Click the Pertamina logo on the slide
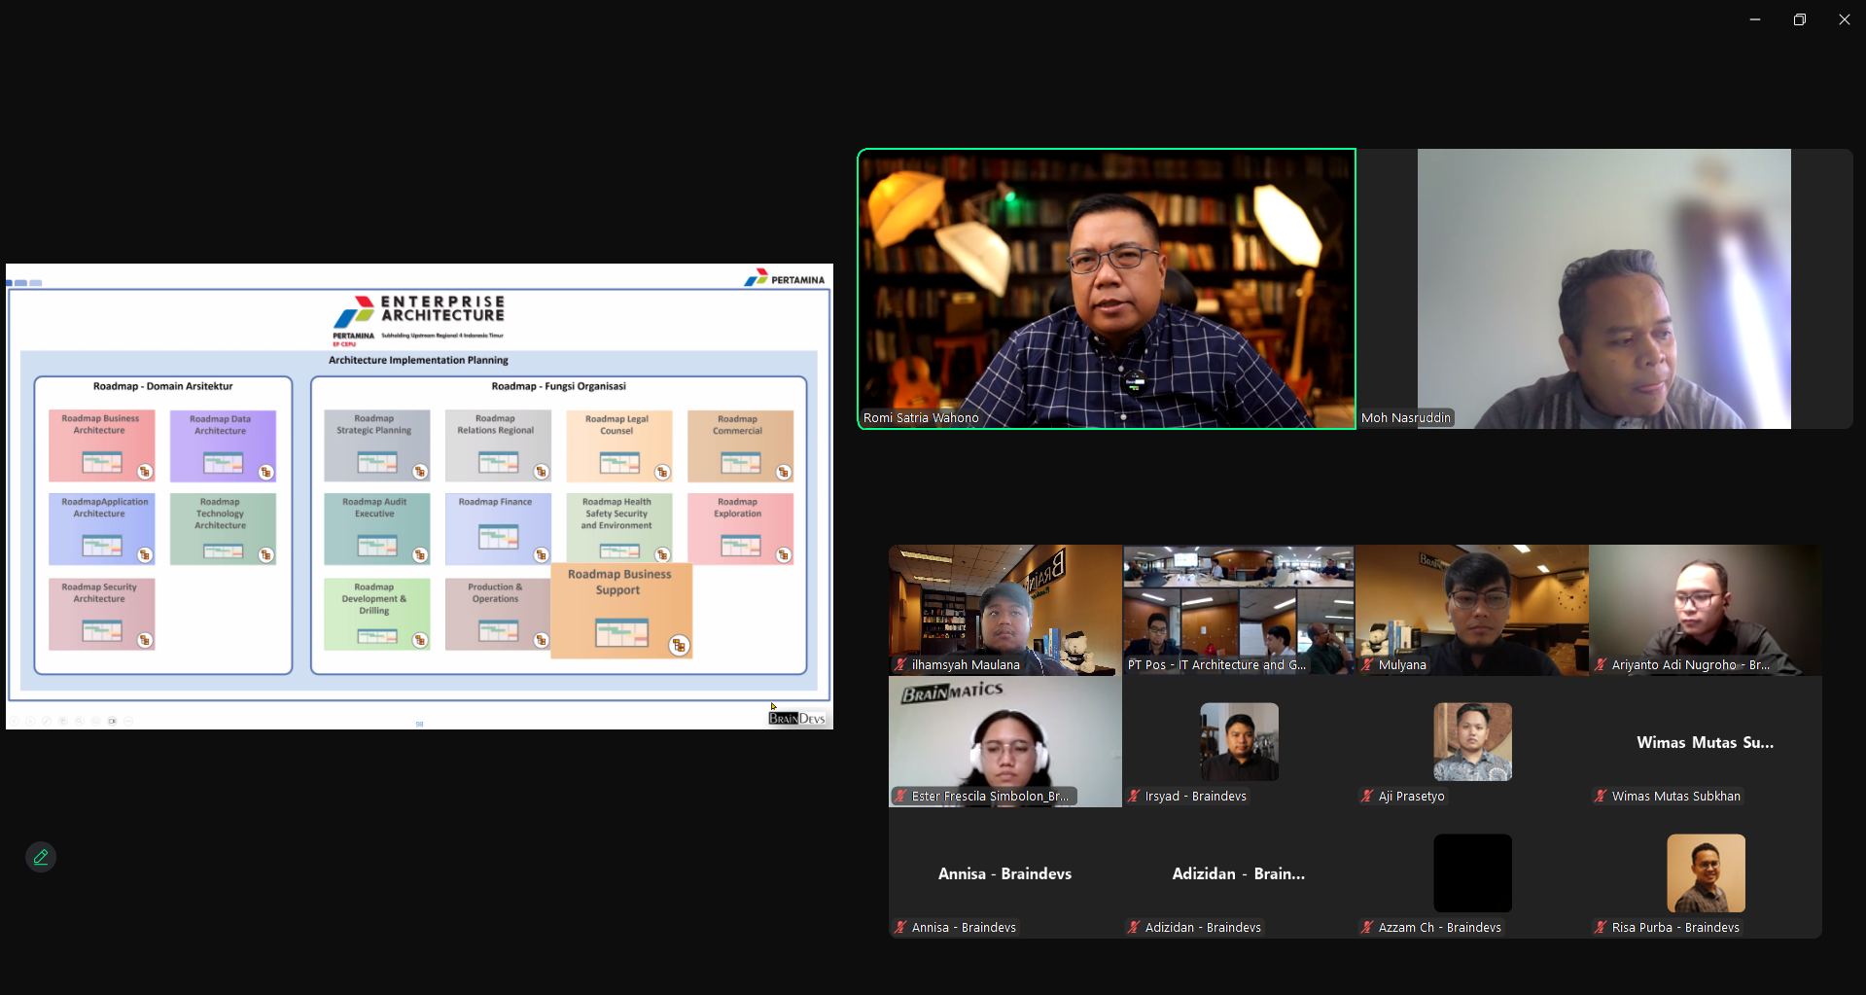Screen dimensions: 1866x995 [784, 279]
